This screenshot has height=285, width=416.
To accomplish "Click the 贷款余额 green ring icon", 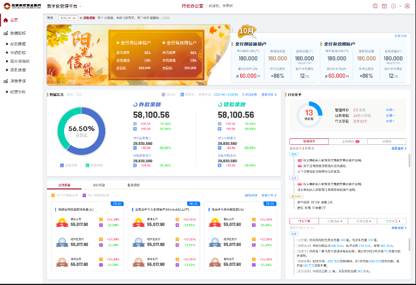I will tap(220, 104).
